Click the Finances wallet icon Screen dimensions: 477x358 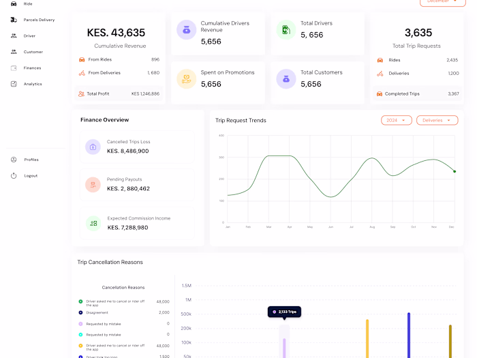pos(14,68)
